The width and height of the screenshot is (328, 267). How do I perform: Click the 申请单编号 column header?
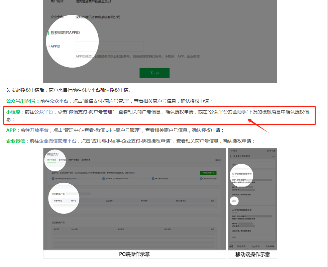click(x=58, y=201)
